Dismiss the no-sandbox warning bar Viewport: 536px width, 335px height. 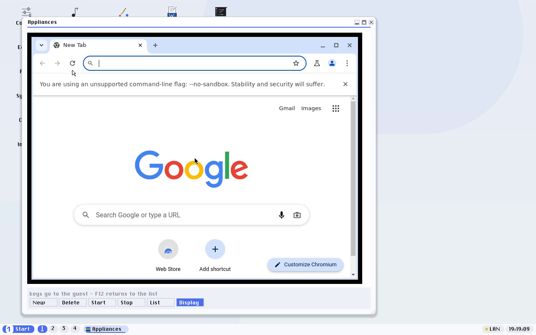coord(345,84)
